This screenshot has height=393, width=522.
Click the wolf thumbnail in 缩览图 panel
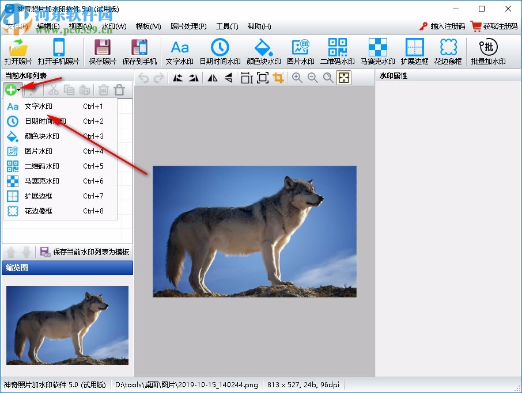67,325
